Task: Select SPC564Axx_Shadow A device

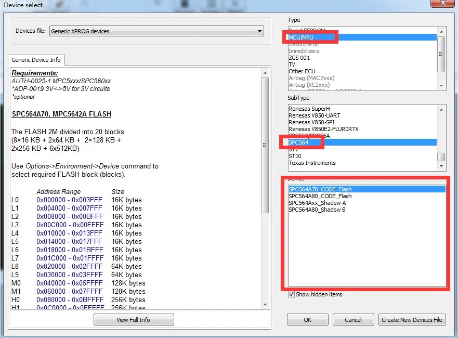Action: pyautogui.click(x=367, y=203)
